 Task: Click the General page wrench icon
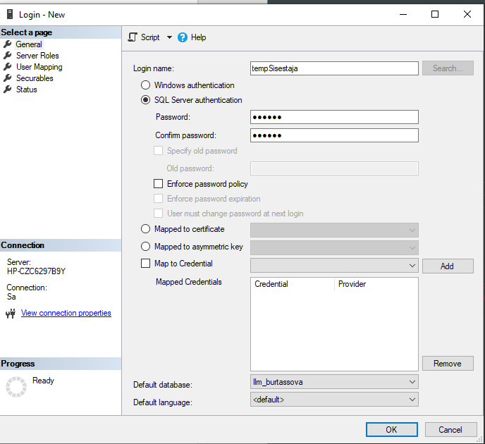[8, 44]
